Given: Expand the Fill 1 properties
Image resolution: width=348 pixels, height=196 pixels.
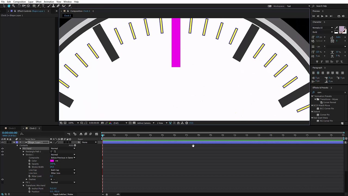Looking at the screenshot, I should point(23,182).
